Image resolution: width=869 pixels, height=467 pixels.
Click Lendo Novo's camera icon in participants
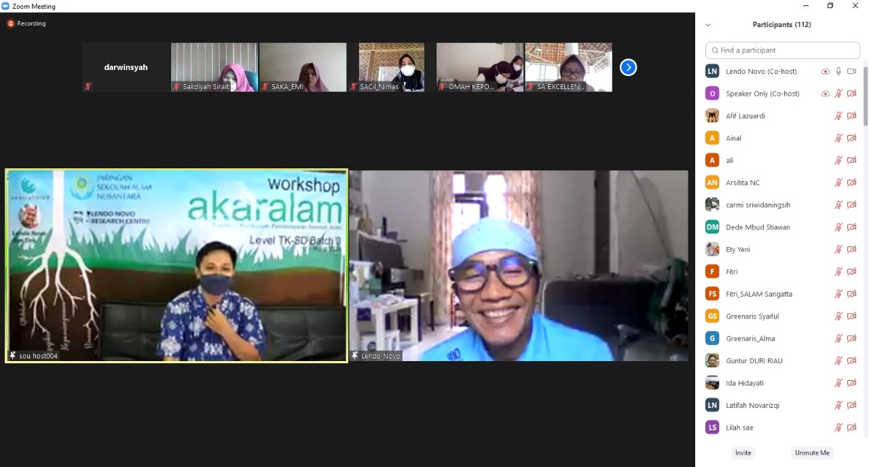click(x=851, y=71)
